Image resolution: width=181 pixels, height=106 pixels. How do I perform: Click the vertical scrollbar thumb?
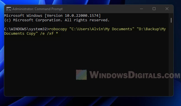pos(171,20)
